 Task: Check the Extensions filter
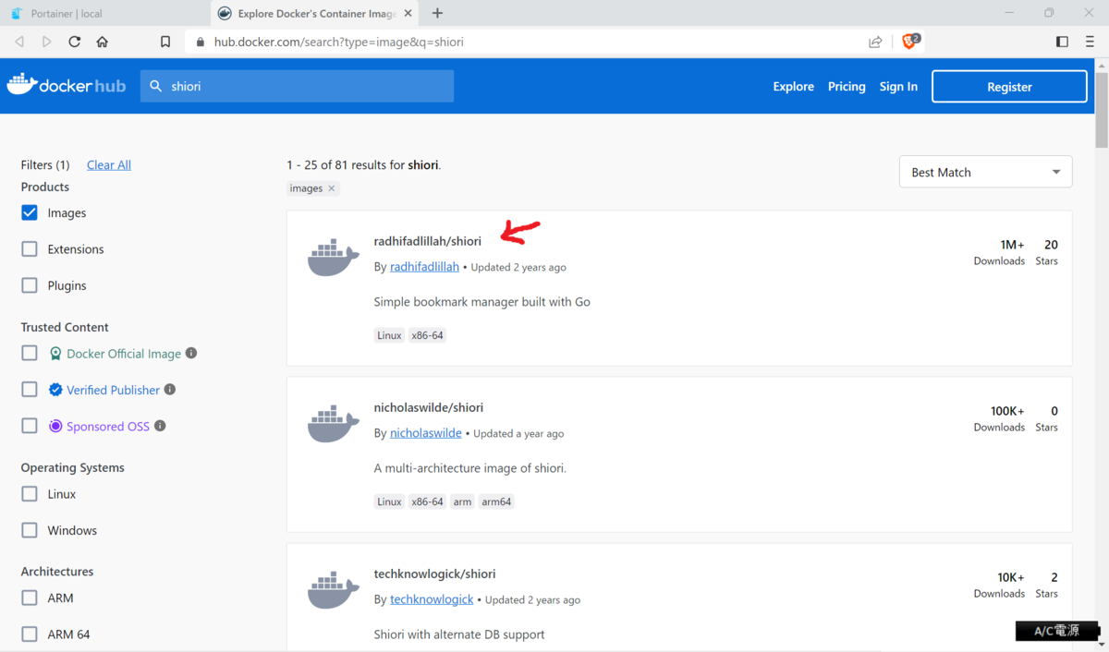coord(30,249)
